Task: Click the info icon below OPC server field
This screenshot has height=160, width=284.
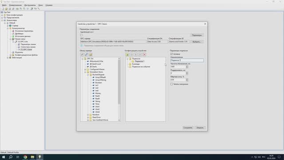Action: [x=81, y=45]
